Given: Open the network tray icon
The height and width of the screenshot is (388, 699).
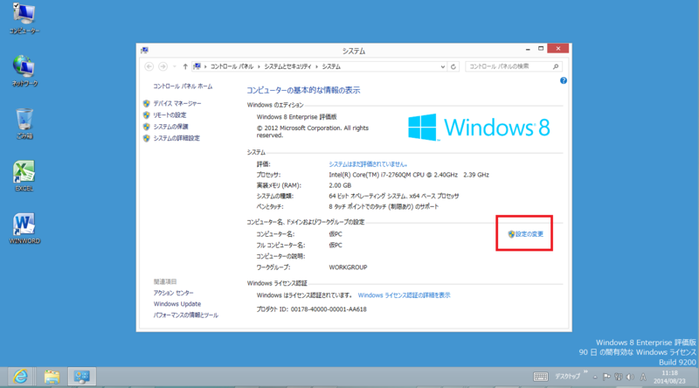Looking at the screenshot, I should (x=618, y=377).
